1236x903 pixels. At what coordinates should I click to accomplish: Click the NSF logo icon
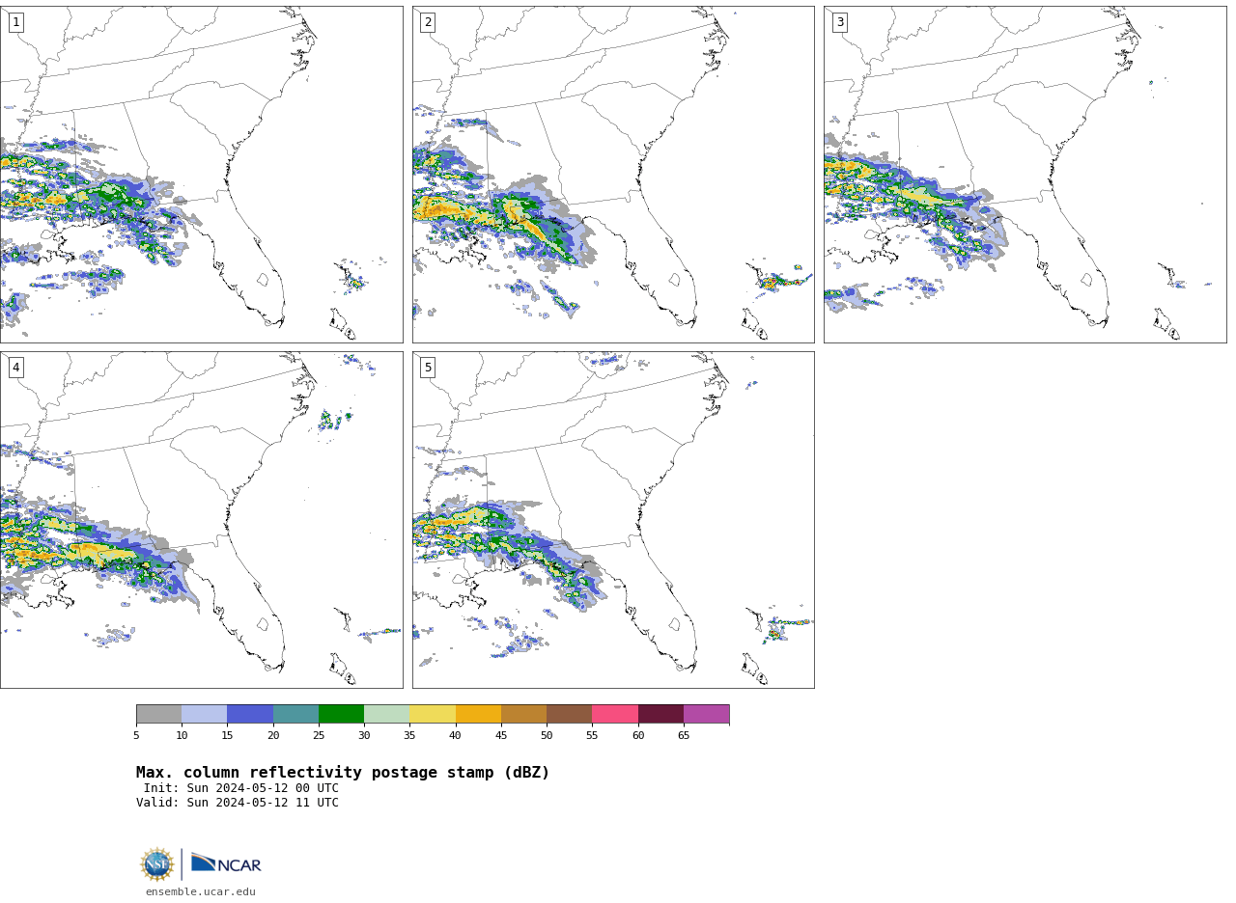coord(157,864)
